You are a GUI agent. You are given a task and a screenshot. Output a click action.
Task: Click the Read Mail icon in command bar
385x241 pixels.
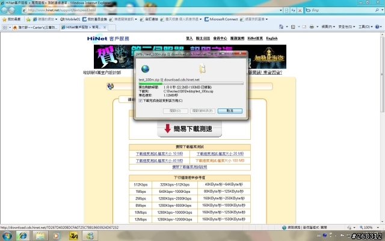(x=304, y=27)
